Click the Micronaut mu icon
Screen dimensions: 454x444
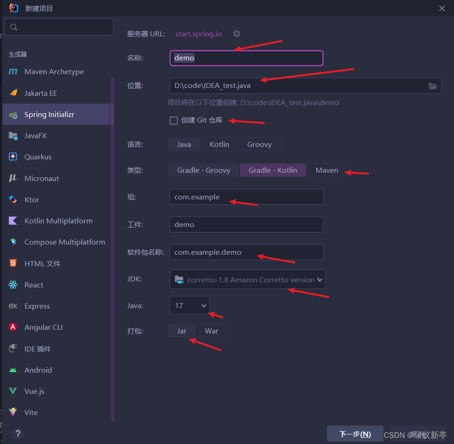13,178
